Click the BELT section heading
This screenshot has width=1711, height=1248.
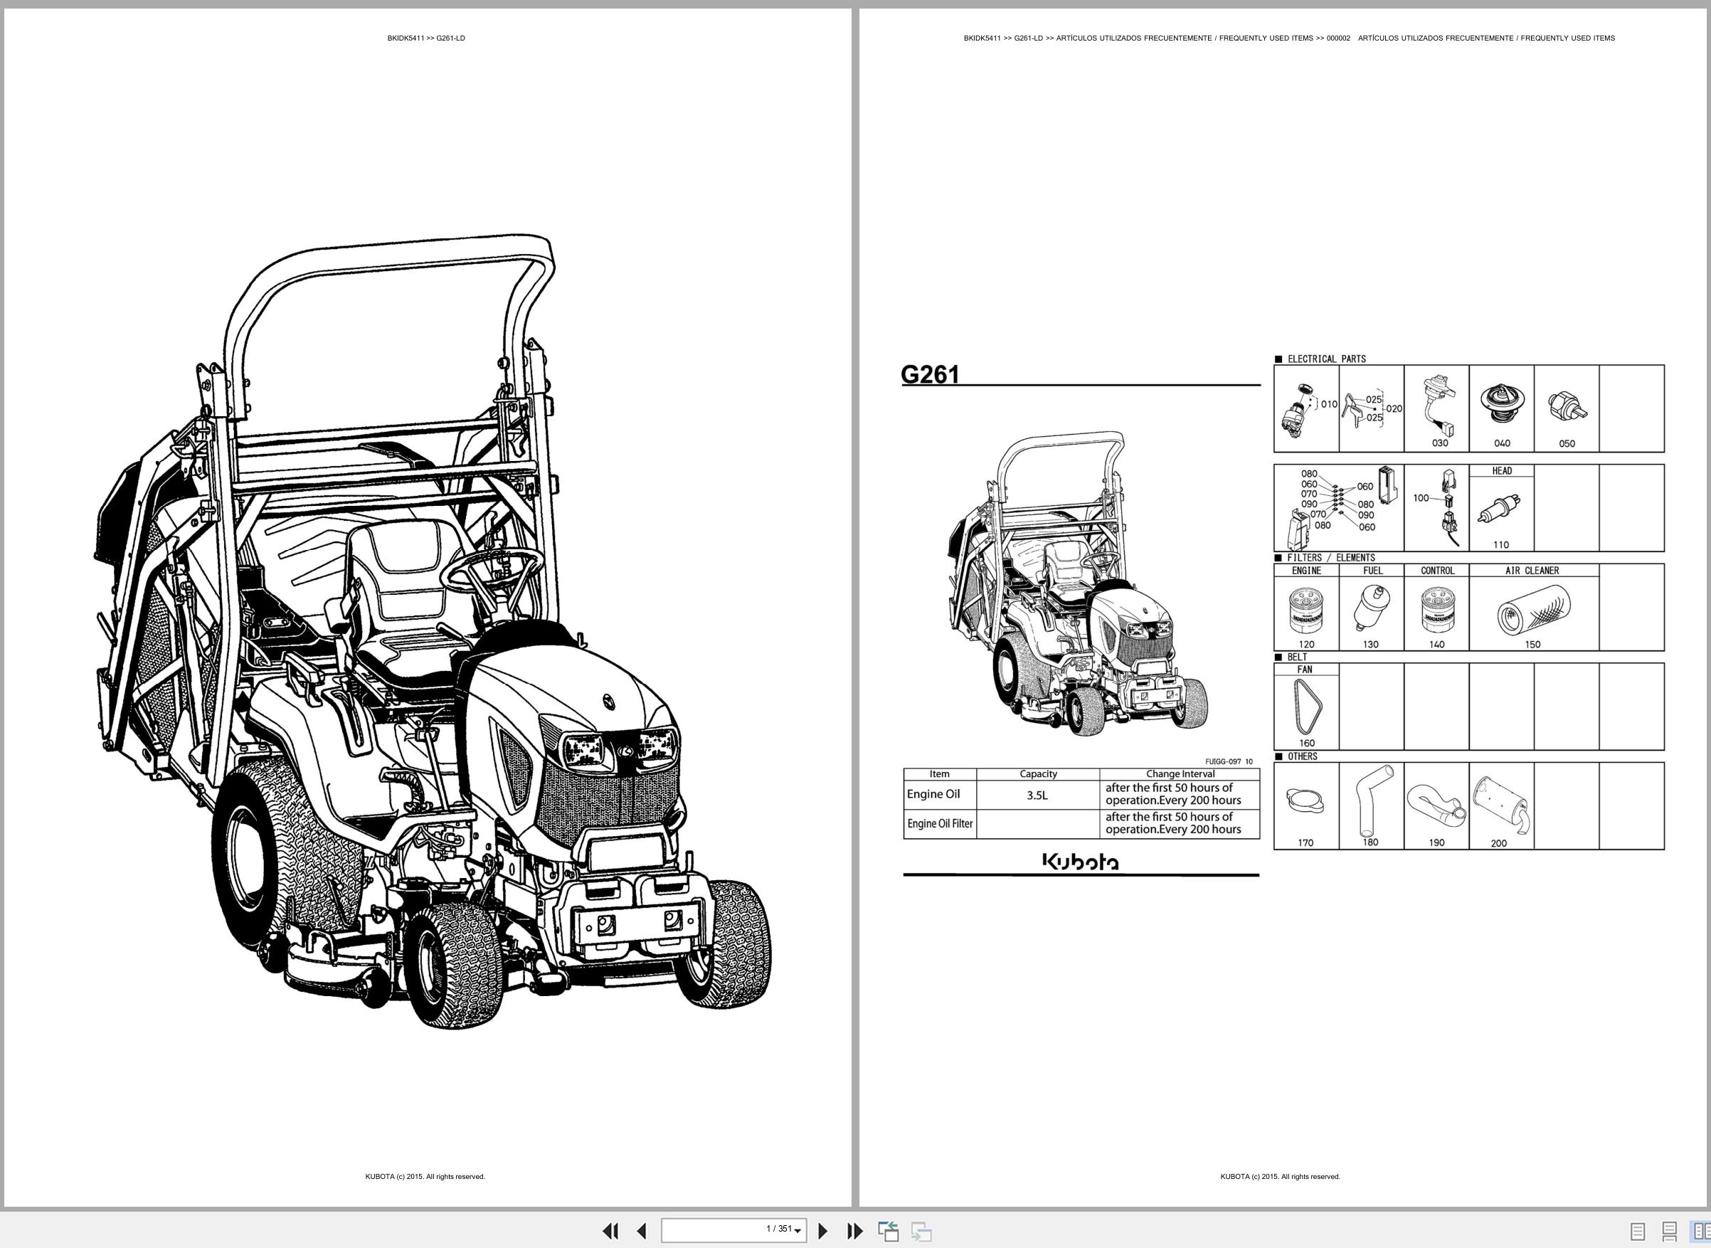click(1297, 657)
